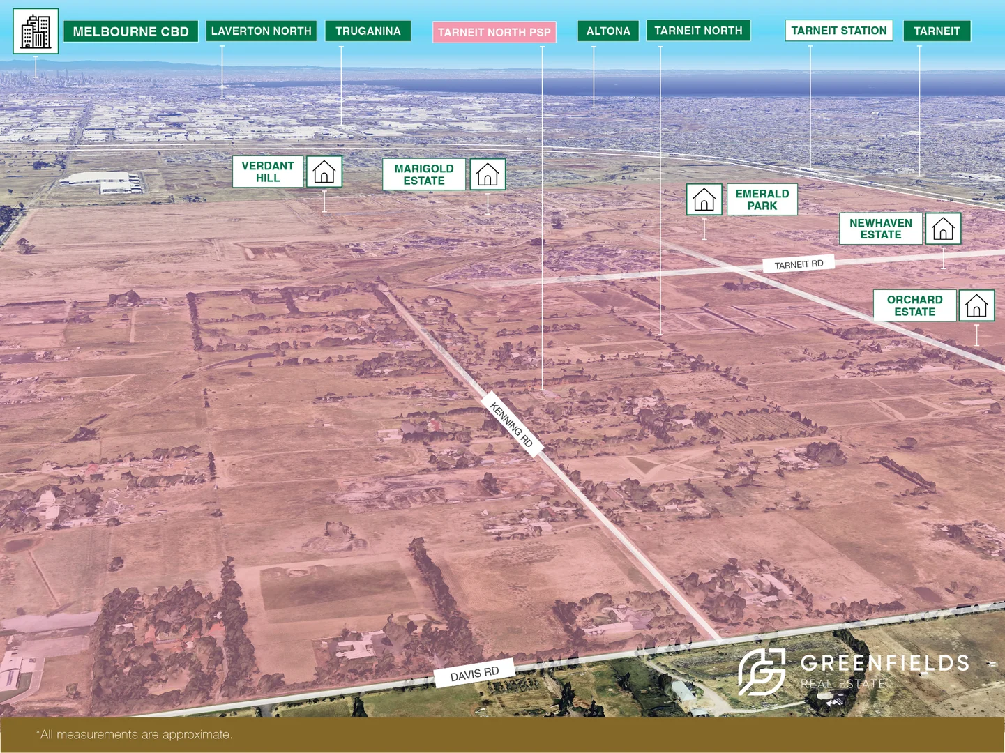Toggle the Tarneit Station marker
Viewport: 1005px width, 753px height.
click(x=838, y=30)
